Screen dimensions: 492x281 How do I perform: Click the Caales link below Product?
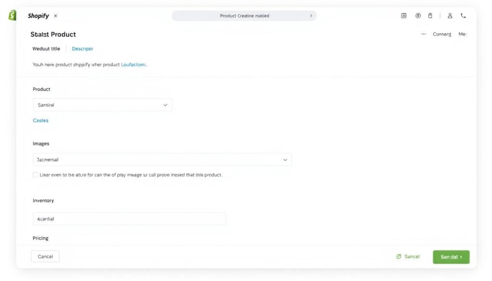pyautogui.click(x=40, y=120)
